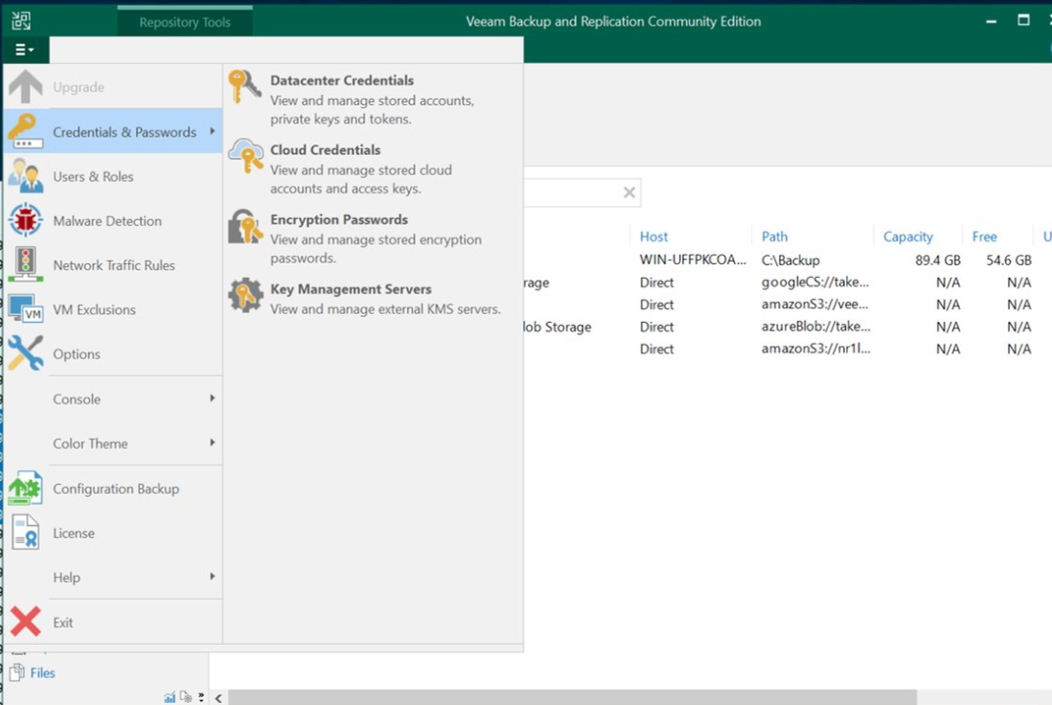
Task: Click the red Exit cross icon
Action: [26, 622]
